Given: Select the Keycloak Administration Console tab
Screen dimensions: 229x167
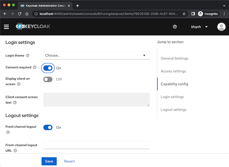Looking at the screenshot, I should [x=45, y=6].
